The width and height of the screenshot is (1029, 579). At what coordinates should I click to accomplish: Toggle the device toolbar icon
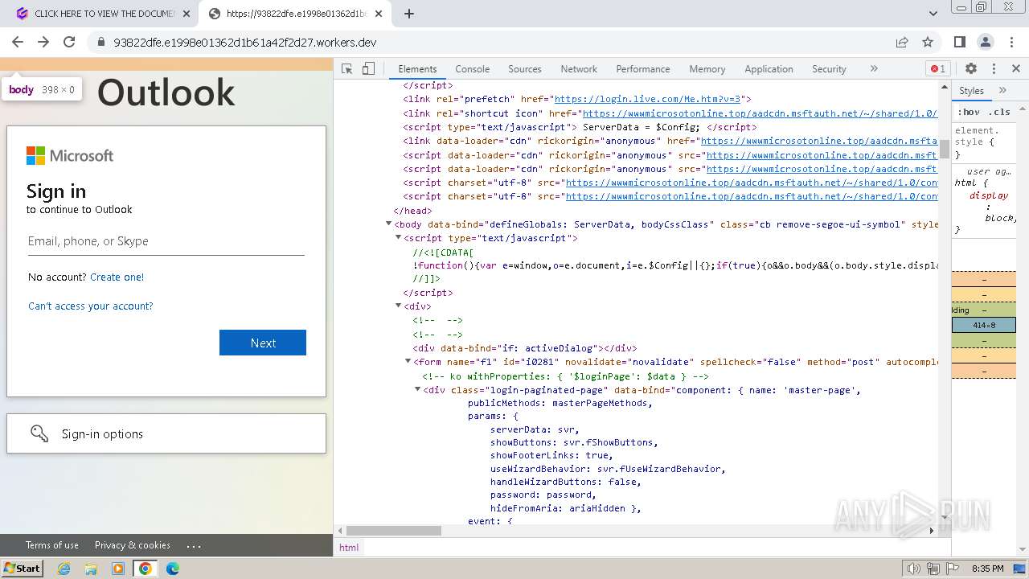(368, 69)
